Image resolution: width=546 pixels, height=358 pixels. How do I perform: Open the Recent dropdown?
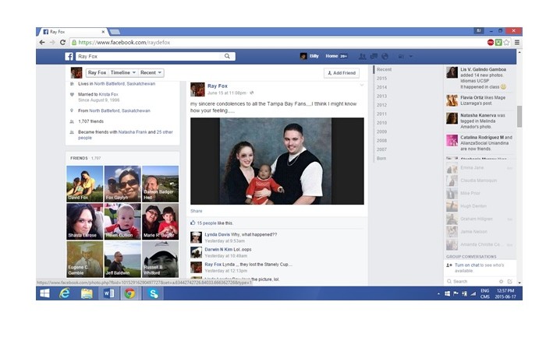(x=149, y=72)
